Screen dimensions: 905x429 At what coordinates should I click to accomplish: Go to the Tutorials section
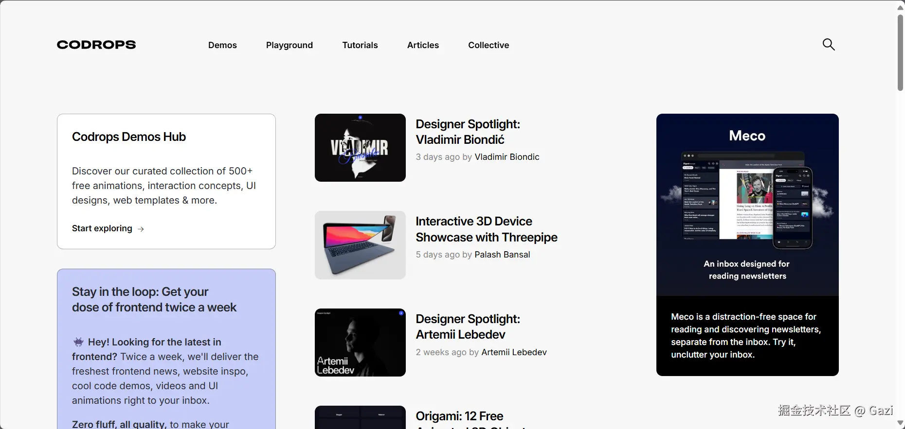point(360,45)
